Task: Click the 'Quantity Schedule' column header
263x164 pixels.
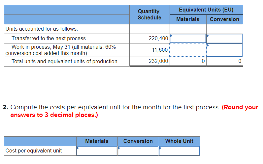Action: [149, 14]
